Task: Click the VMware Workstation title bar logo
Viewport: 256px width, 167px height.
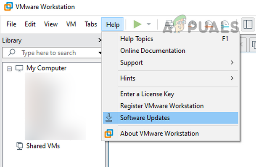Action: click(x=8, y=7)
